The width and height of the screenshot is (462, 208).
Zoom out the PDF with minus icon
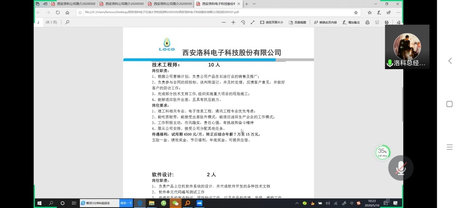[224, 22]
